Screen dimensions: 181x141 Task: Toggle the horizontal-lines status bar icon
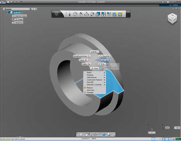point(163,139)
